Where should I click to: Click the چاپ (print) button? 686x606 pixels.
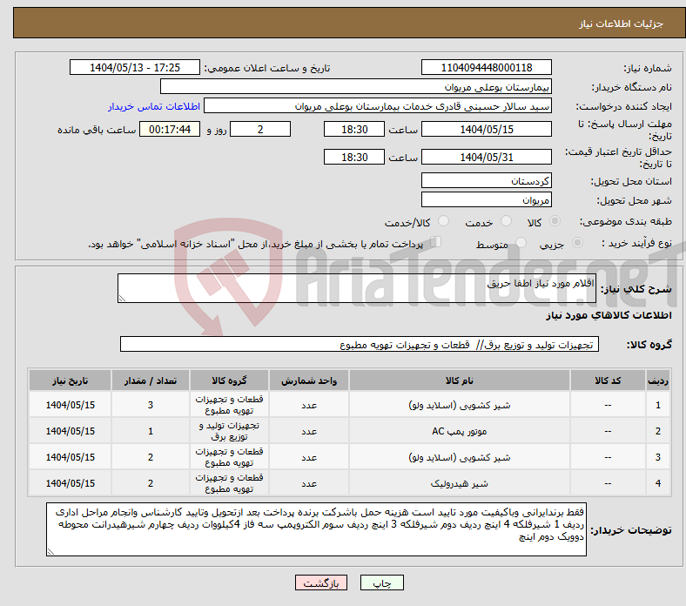[x=381, y=582]
